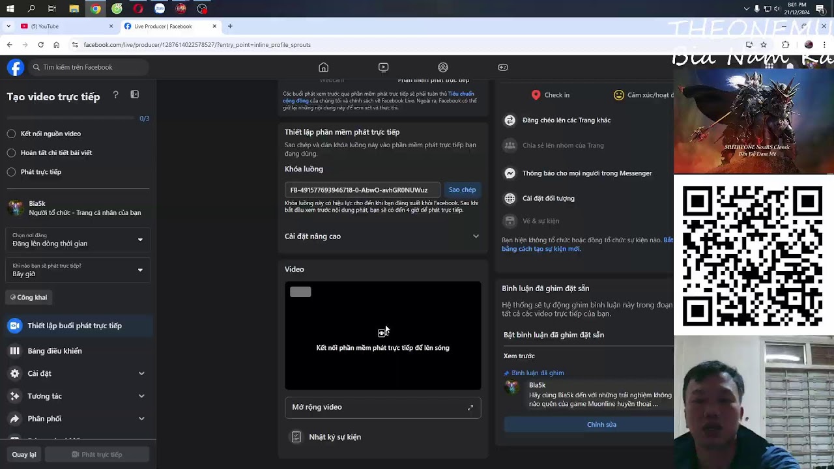Open the Chọn nơi đăng dropdown
834x469 pixels.
point(78,240)
